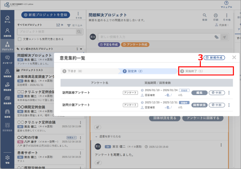Click the 新規作成 button in dialog
241x169 pixels.
[x=214, y=58]
